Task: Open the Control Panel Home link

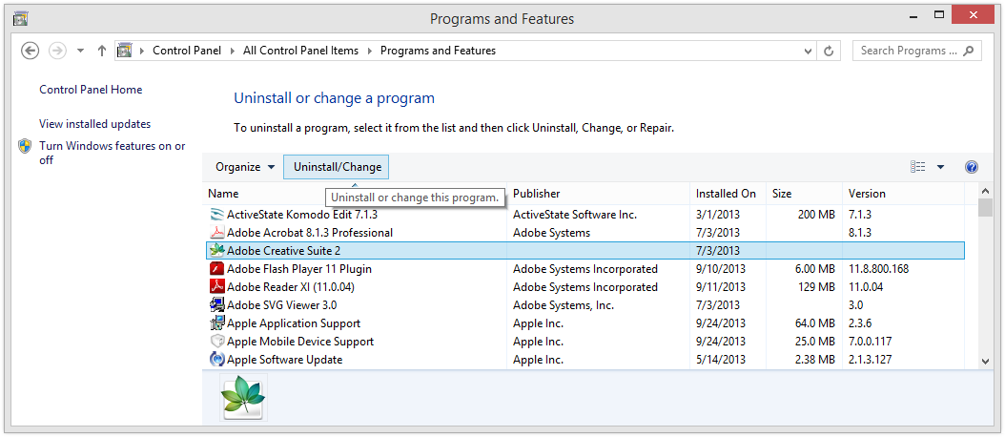Action: click(x=91, y=90)
